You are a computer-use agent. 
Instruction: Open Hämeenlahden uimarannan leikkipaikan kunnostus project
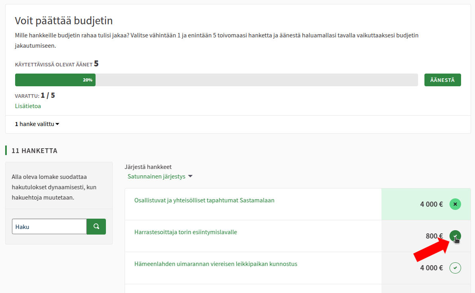pos(216,264)
